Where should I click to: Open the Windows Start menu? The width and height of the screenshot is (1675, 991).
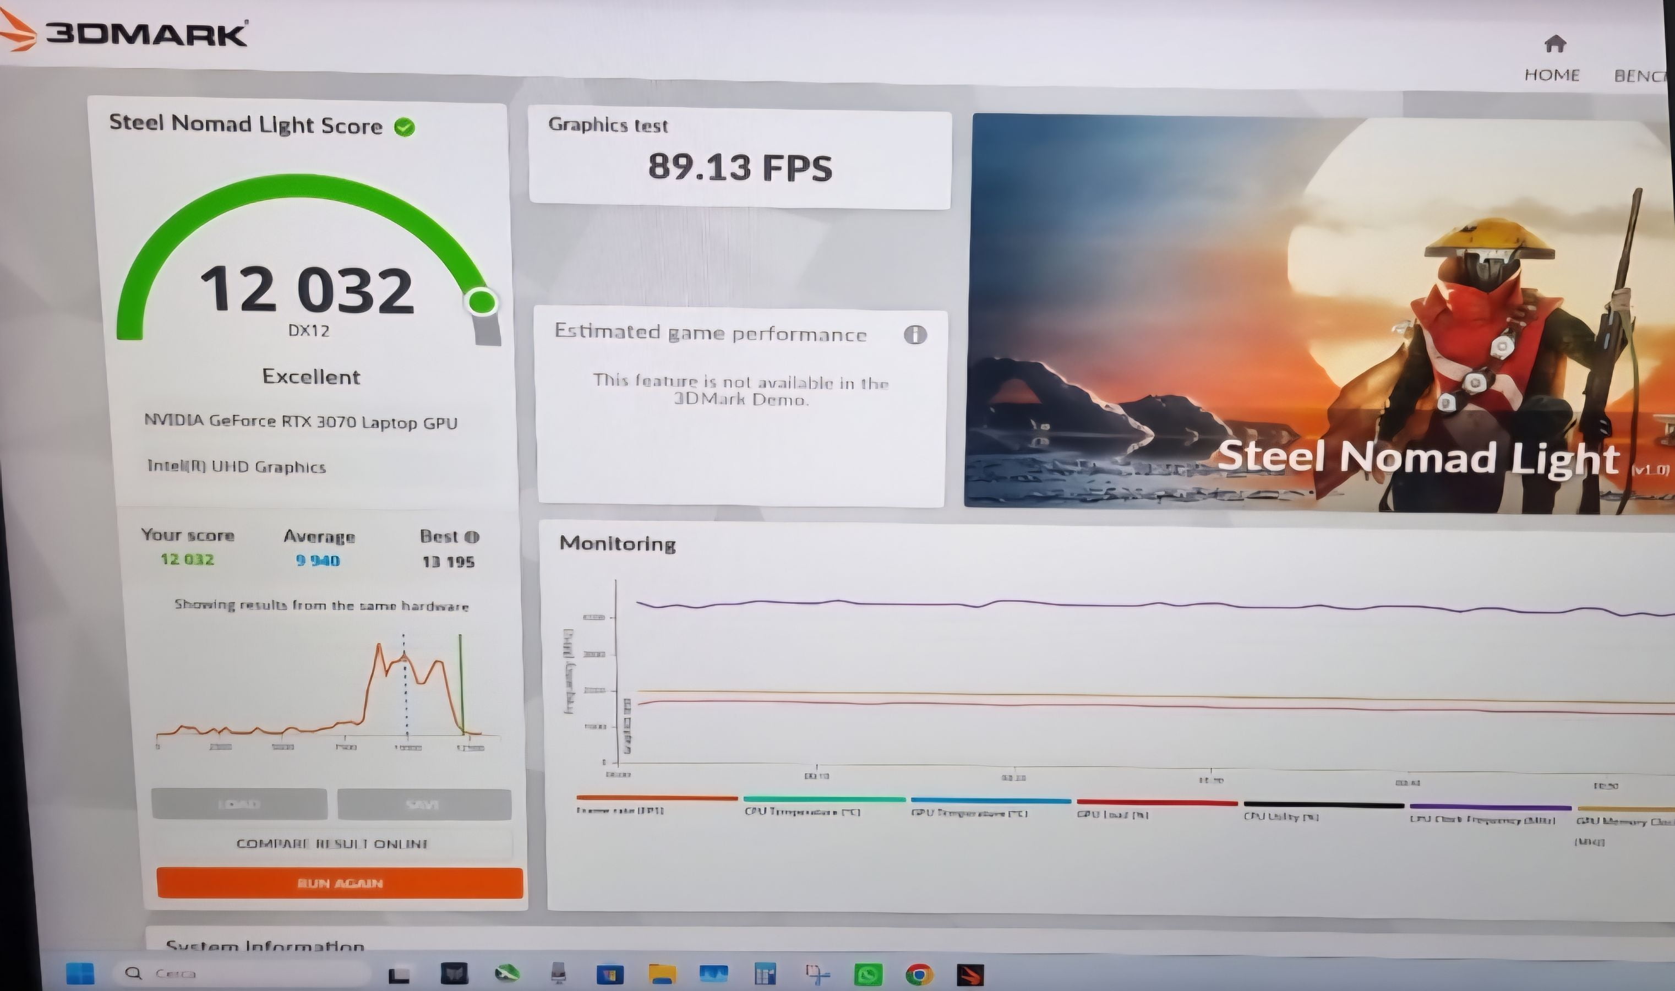[x=80, y=973]
